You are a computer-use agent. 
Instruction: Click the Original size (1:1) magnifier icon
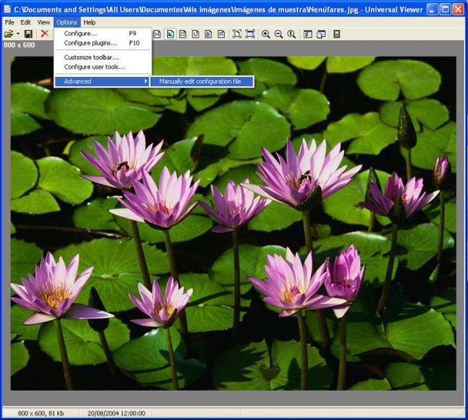coord(291,34)
